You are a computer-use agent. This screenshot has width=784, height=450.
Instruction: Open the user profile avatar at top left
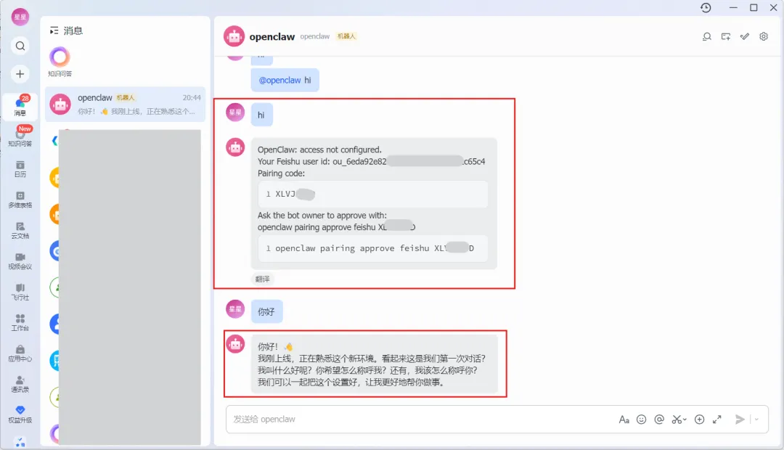(20, 17)
